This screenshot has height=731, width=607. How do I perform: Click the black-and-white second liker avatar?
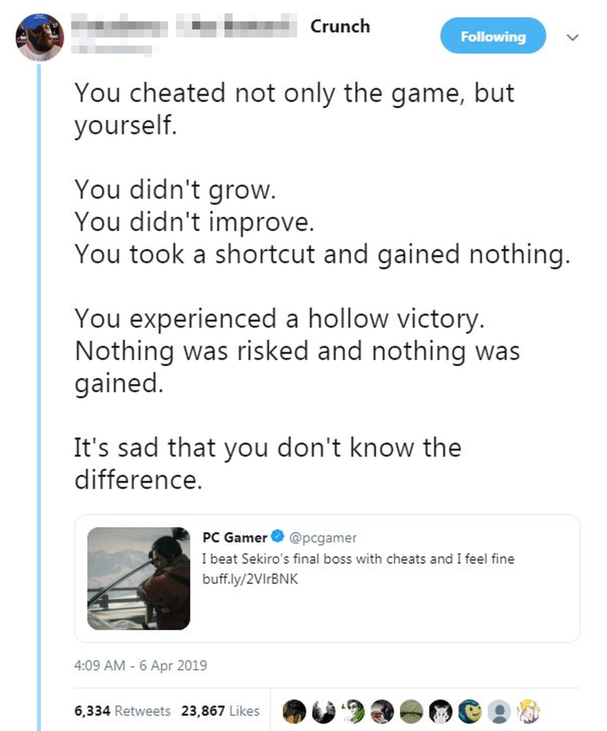(x=324, y=711)
